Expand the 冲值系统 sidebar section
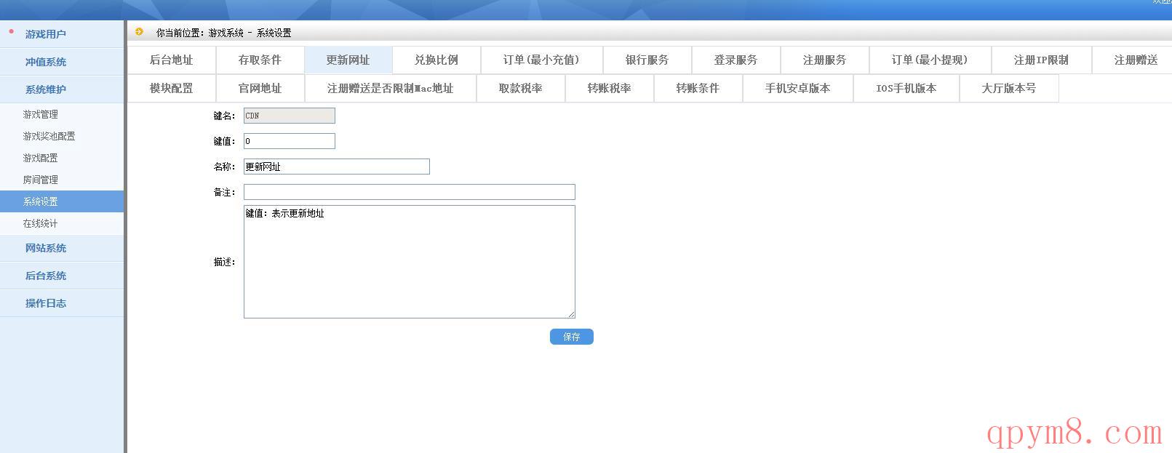The image size is (1172, 453). (62, 62)
